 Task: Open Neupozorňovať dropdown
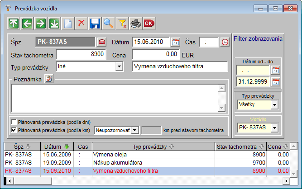coord(135,130)
